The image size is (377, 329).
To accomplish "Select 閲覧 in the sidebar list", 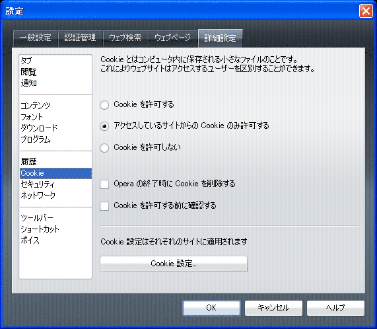I will [x=55, y=71].
